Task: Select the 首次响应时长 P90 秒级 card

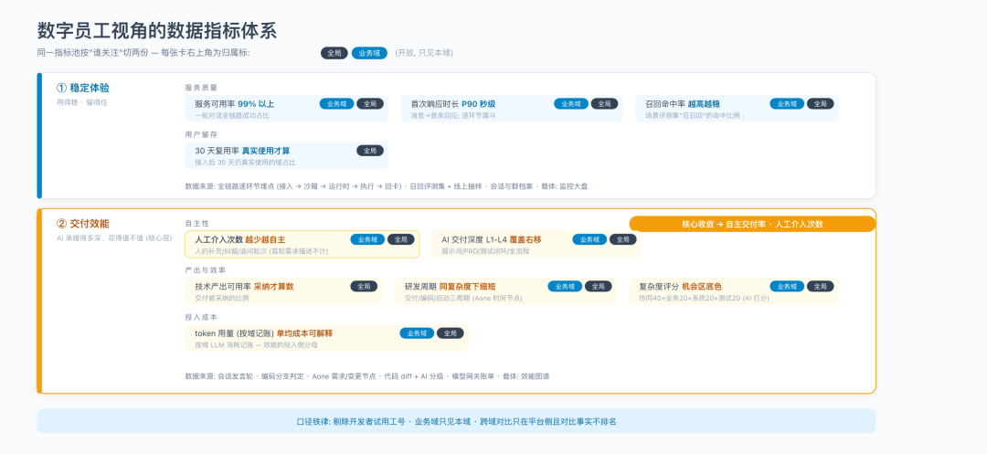Action: point(512,109)
